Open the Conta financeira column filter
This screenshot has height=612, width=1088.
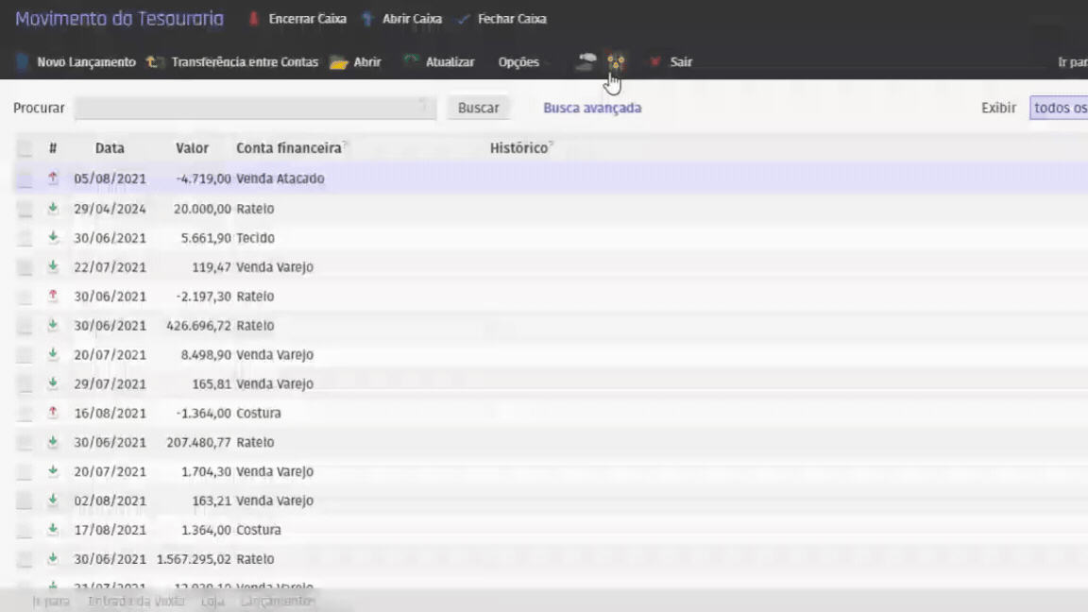coord(346,145)
